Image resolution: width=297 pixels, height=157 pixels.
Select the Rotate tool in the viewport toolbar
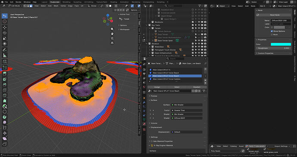click(5, 33)
